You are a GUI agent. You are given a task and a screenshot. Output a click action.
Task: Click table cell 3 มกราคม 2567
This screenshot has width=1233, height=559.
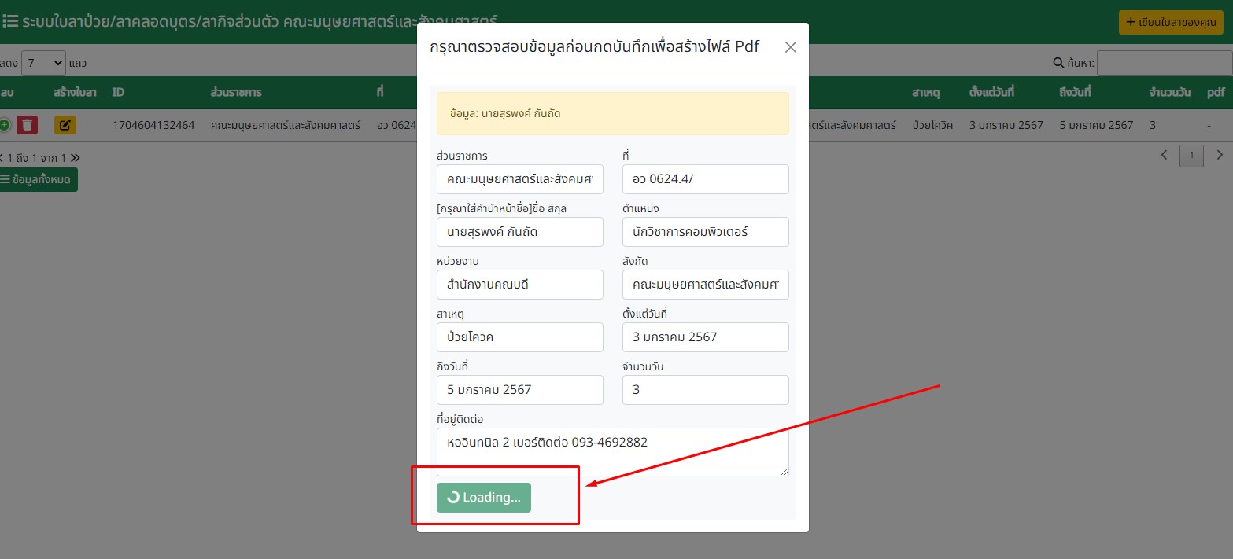1006,125
